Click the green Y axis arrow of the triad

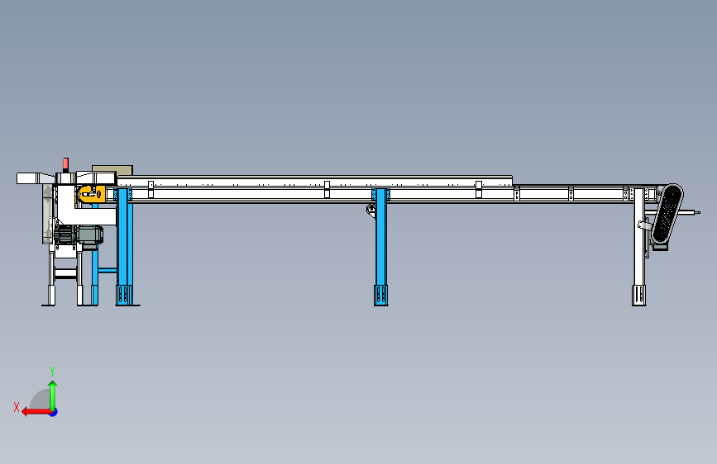(53, 395)
